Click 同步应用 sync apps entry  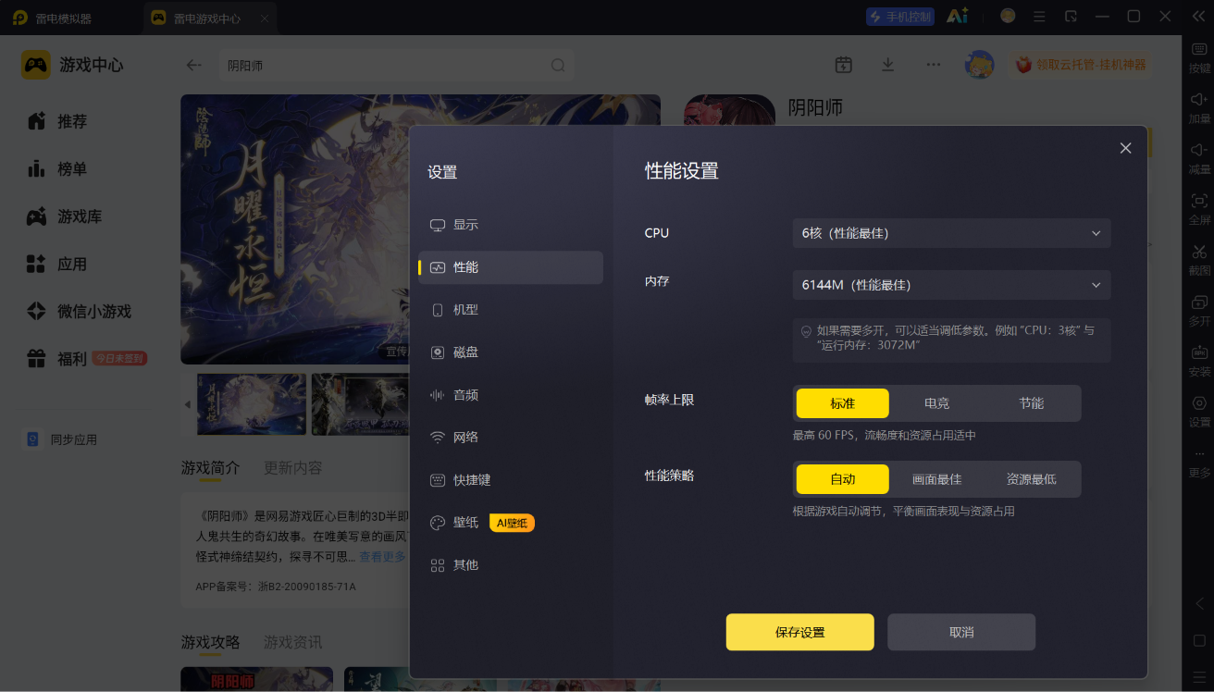coord(62,439)
